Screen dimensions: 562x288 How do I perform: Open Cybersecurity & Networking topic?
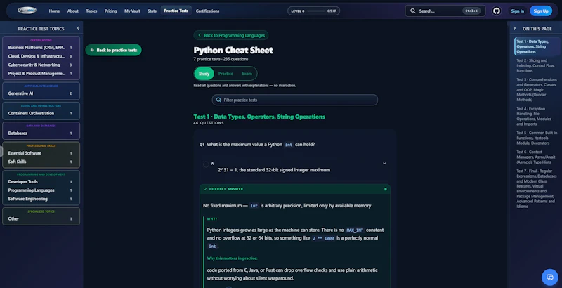coord(41,65)
